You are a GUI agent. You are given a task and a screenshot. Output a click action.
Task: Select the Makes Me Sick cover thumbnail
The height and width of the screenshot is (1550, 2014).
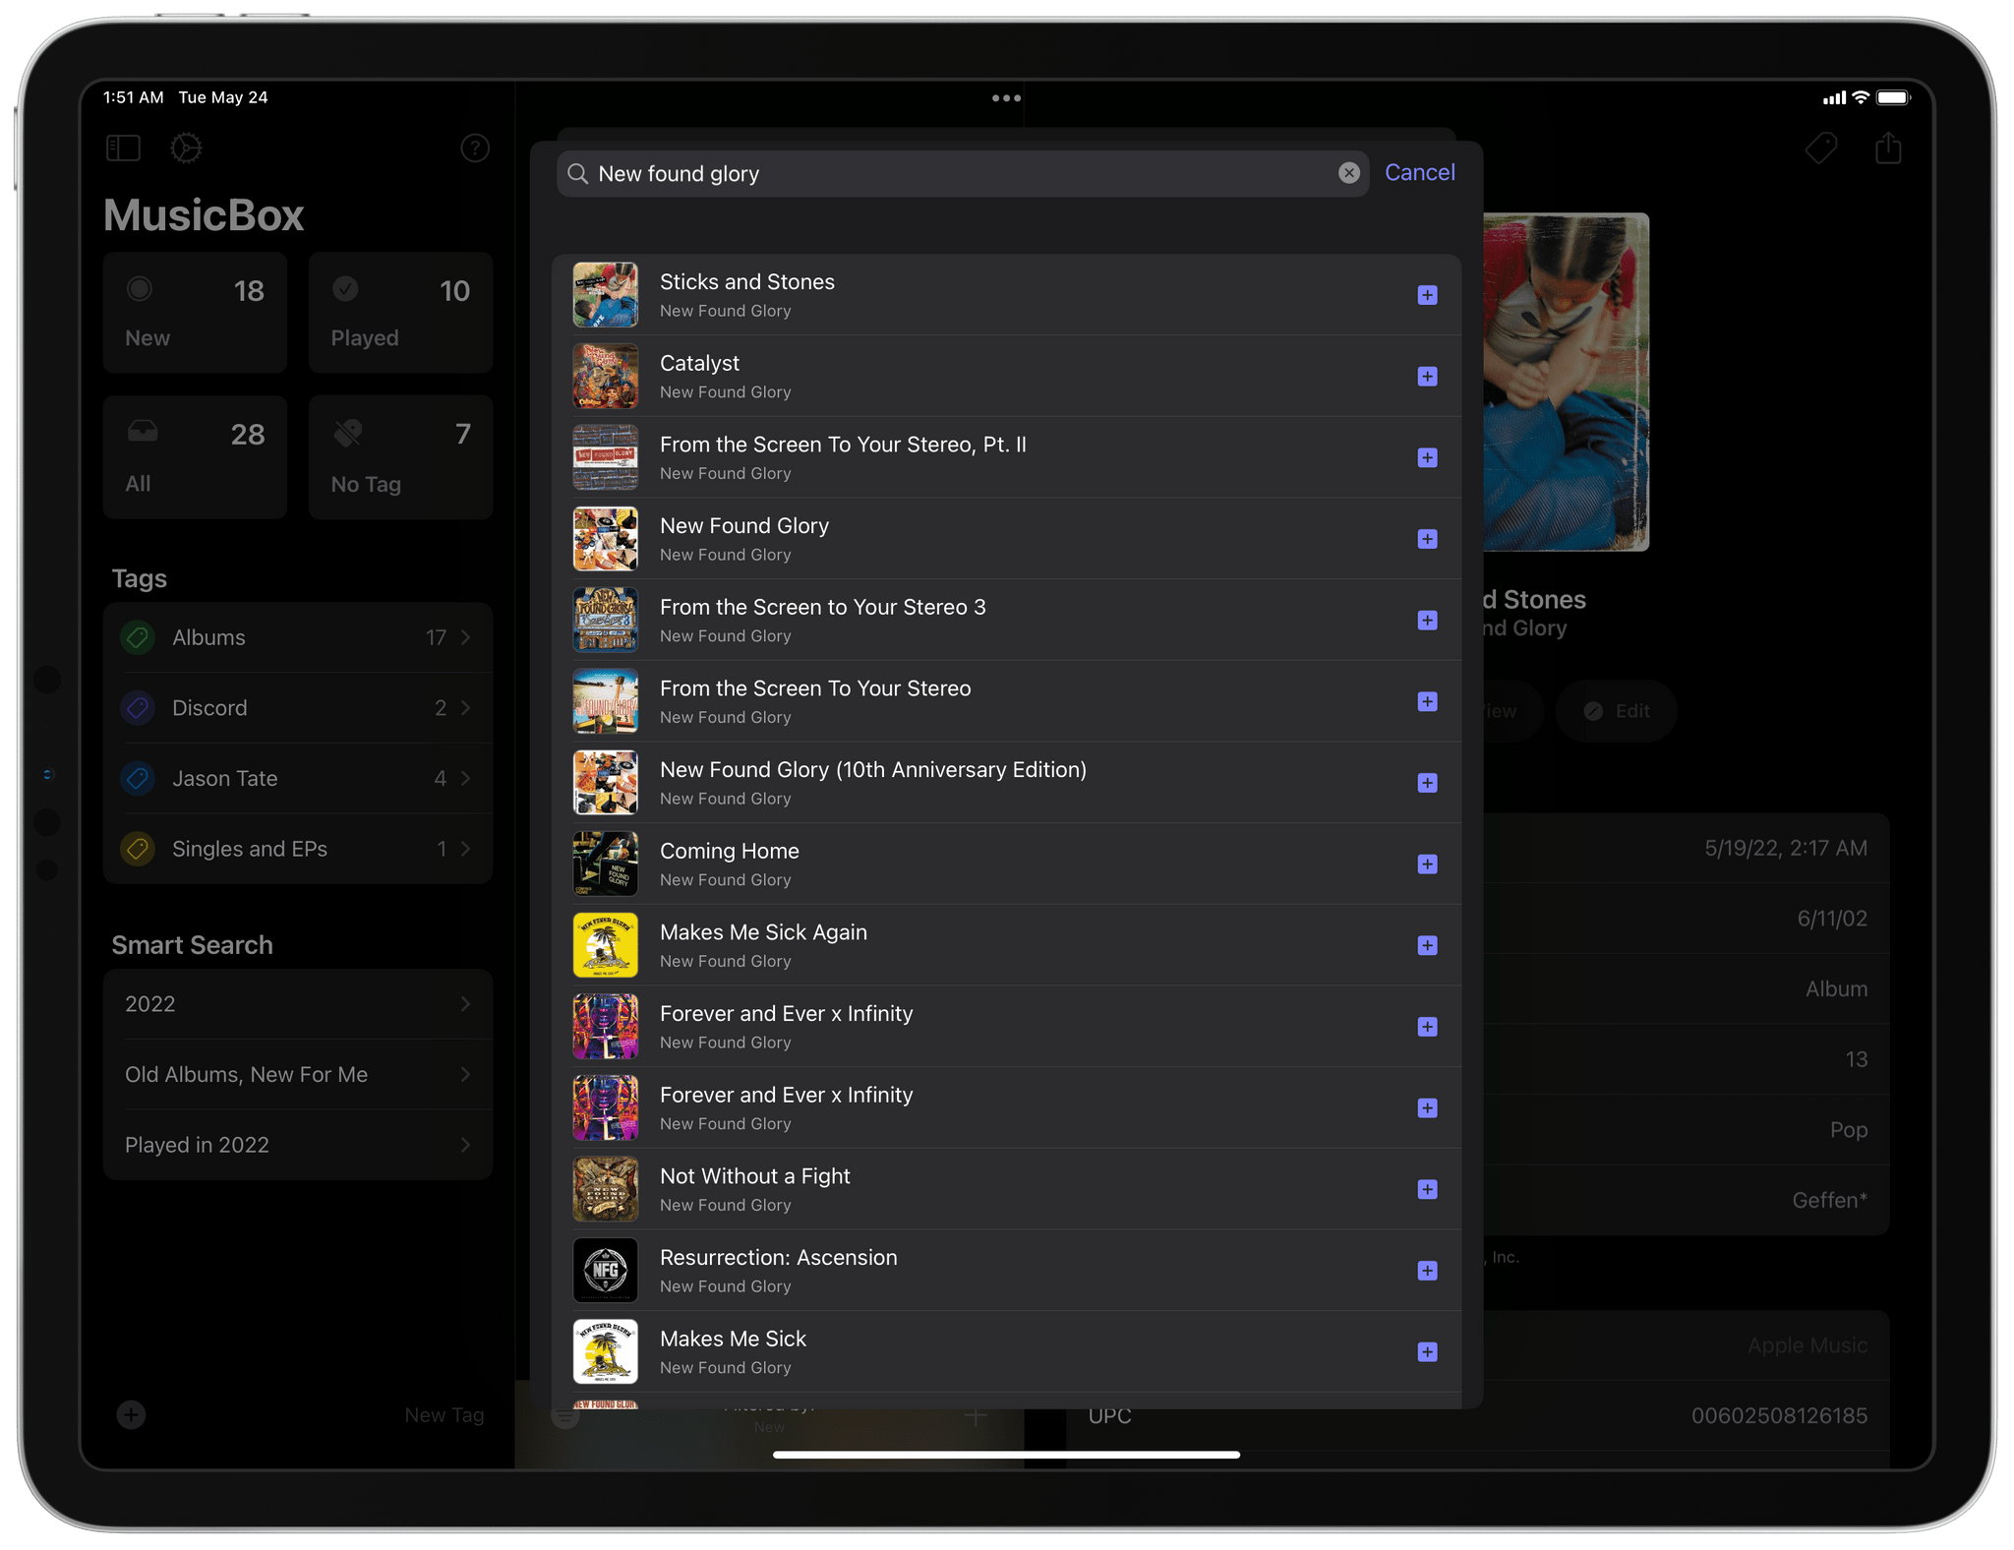tap(605, 1352)
